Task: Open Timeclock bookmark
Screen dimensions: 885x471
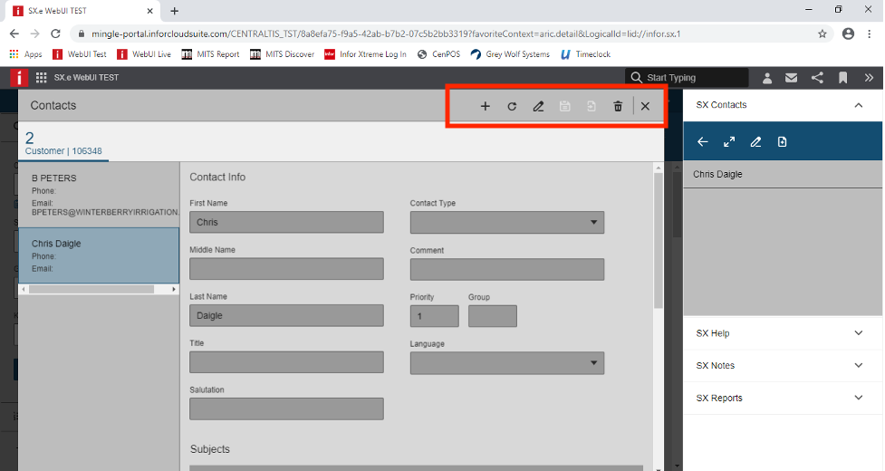Action: 585,54
